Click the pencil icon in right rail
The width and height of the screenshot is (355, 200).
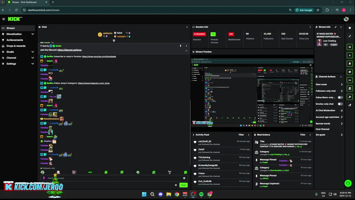(x=350, y=36)
